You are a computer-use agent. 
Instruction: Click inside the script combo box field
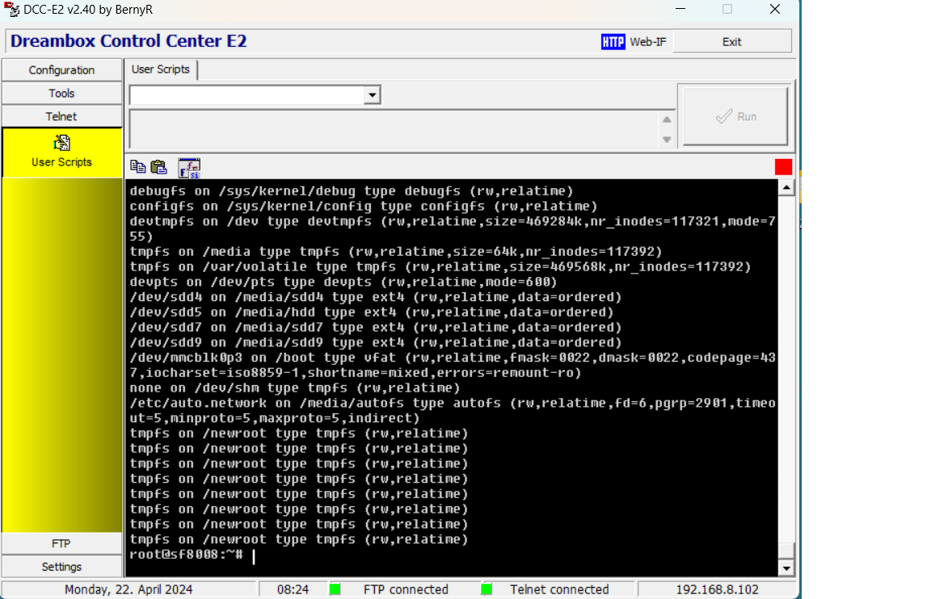tap(247, 95)
